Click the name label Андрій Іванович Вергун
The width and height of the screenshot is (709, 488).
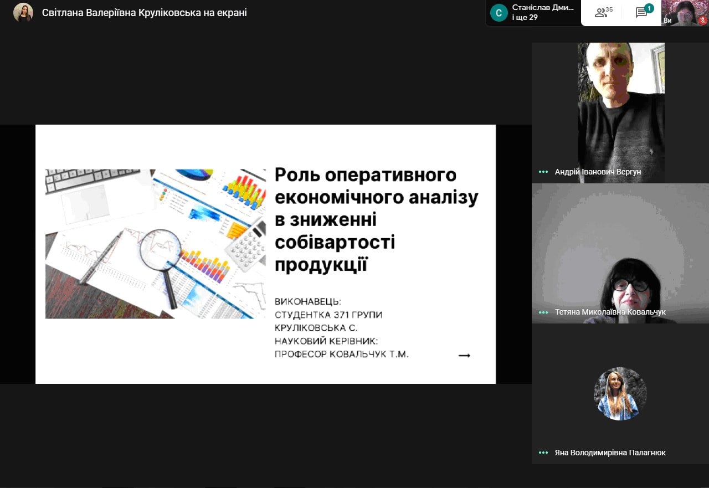(598, 172)
